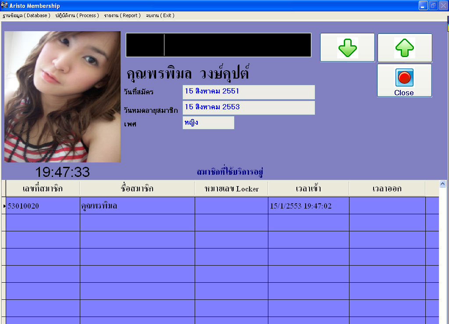Open the Database menu
Viewport: 449px width, 324px height.
click(x=26, y=15)
